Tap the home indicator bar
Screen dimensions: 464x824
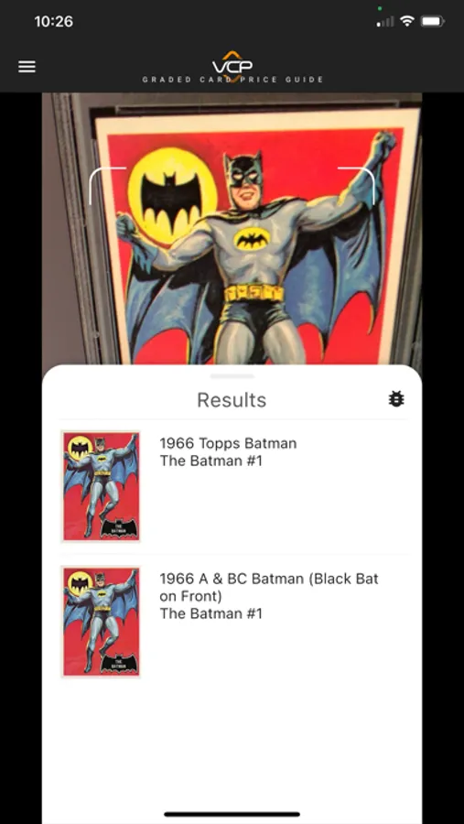coord(232,814)
